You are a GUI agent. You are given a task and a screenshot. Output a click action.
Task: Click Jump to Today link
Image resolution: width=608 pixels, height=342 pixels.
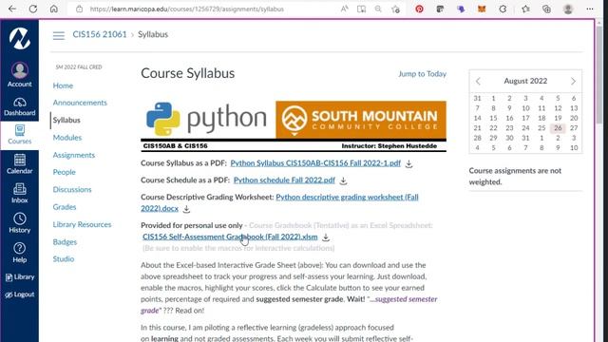(422, 74)
